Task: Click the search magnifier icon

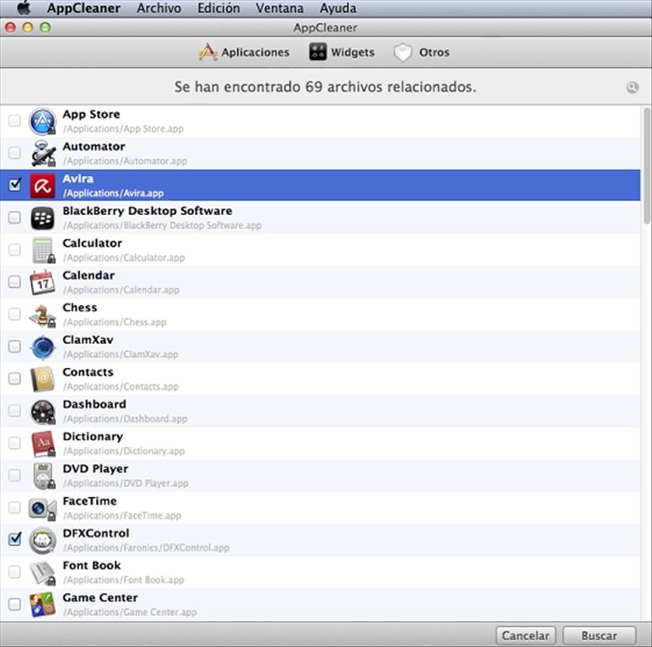Action: [x=632, y=88]
